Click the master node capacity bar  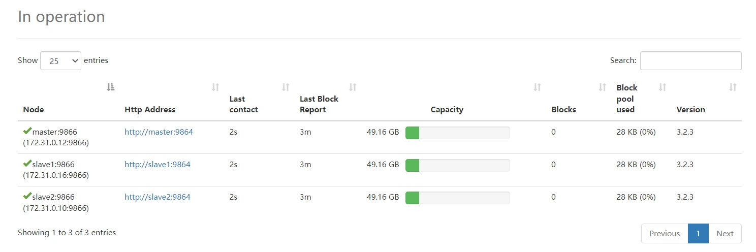click(457, 133)
